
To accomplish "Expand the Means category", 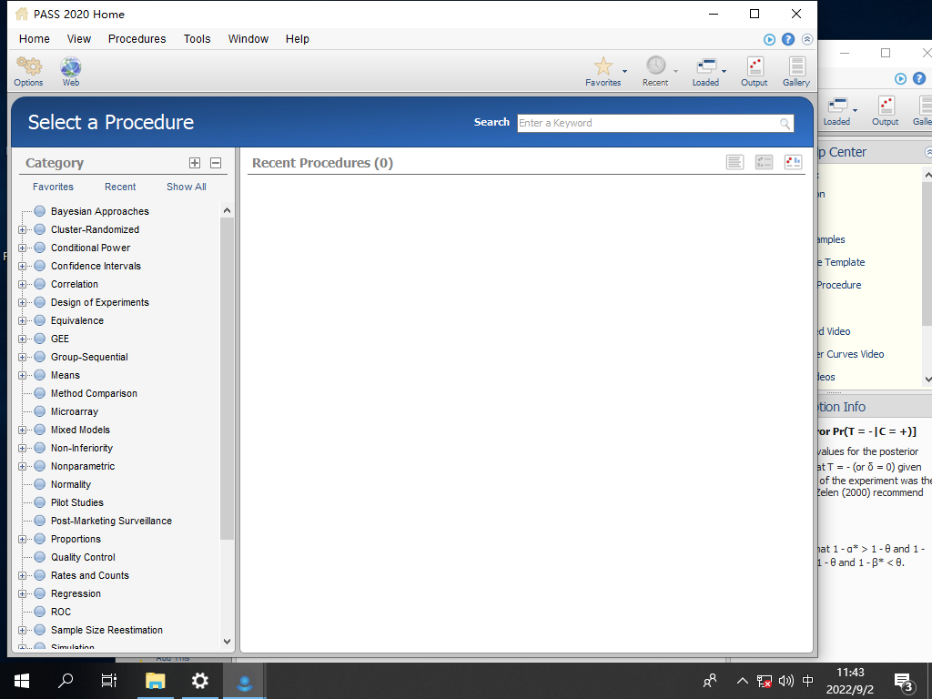I will click(x=22, y=376).
